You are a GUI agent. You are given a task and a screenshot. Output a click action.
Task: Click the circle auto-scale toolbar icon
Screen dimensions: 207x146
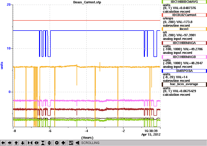pos(57,143)
